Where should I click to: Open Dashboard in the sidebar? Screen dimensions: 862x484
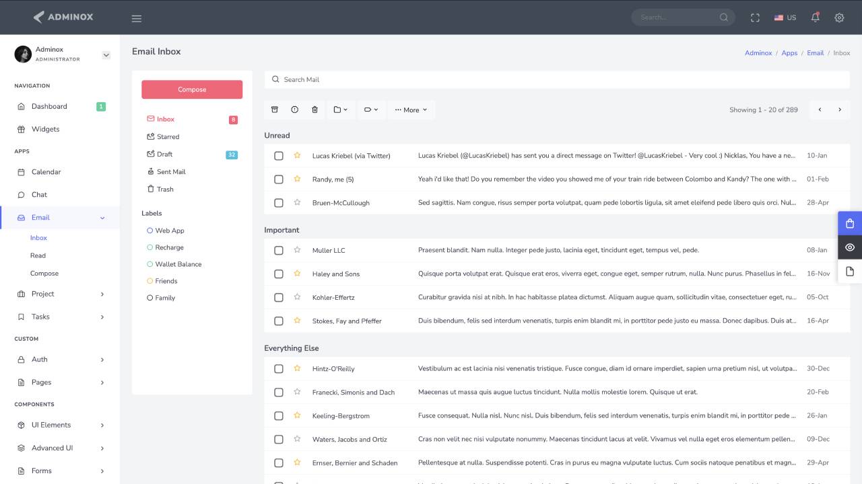[60, 106]
